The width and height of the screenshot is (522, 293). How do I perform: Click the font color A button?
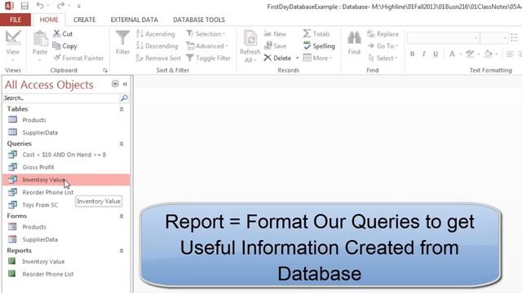click(x=452, y=54)
